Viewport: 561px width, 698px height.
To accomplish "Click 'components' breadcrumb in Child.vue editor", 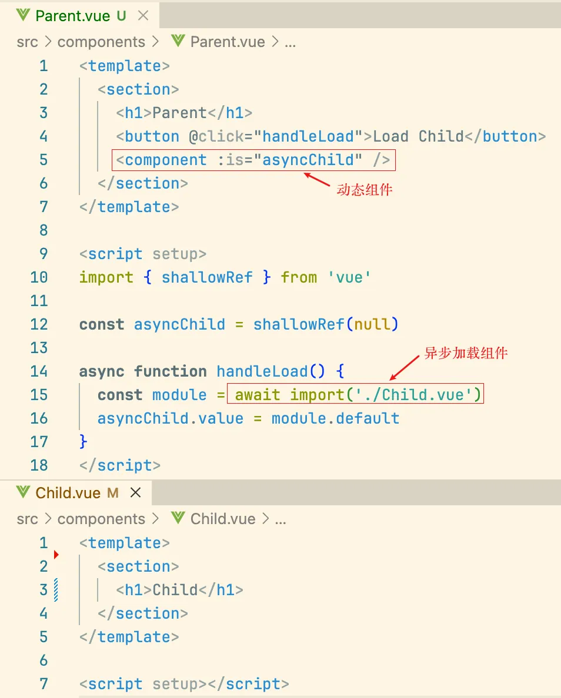I will coord(101,519).
